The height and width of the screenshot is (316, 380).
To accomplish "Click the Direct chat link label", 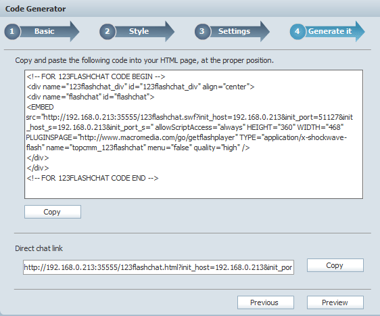I will (x=39, y=248).
